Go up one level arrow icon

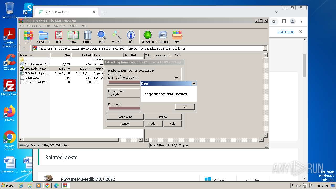click(24, 48)
